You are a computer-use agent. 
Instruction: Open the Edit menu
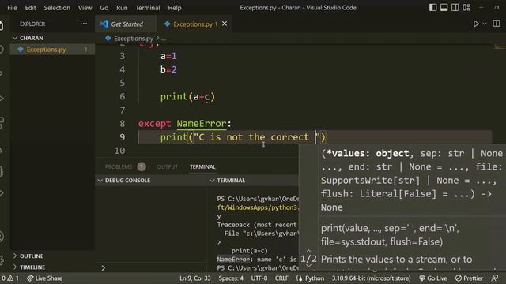click(x=30, y=8)
